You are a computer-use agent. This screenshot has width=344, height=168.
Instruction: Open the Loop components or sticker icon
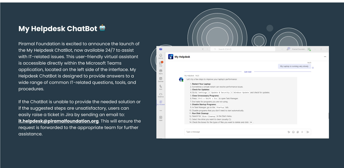click(x=298, y=132)
